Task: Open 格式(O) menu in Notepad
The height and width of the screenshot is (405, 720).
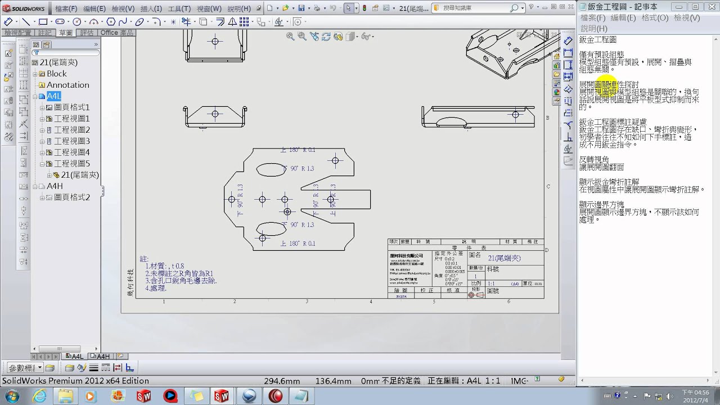Action: (655, 18)
